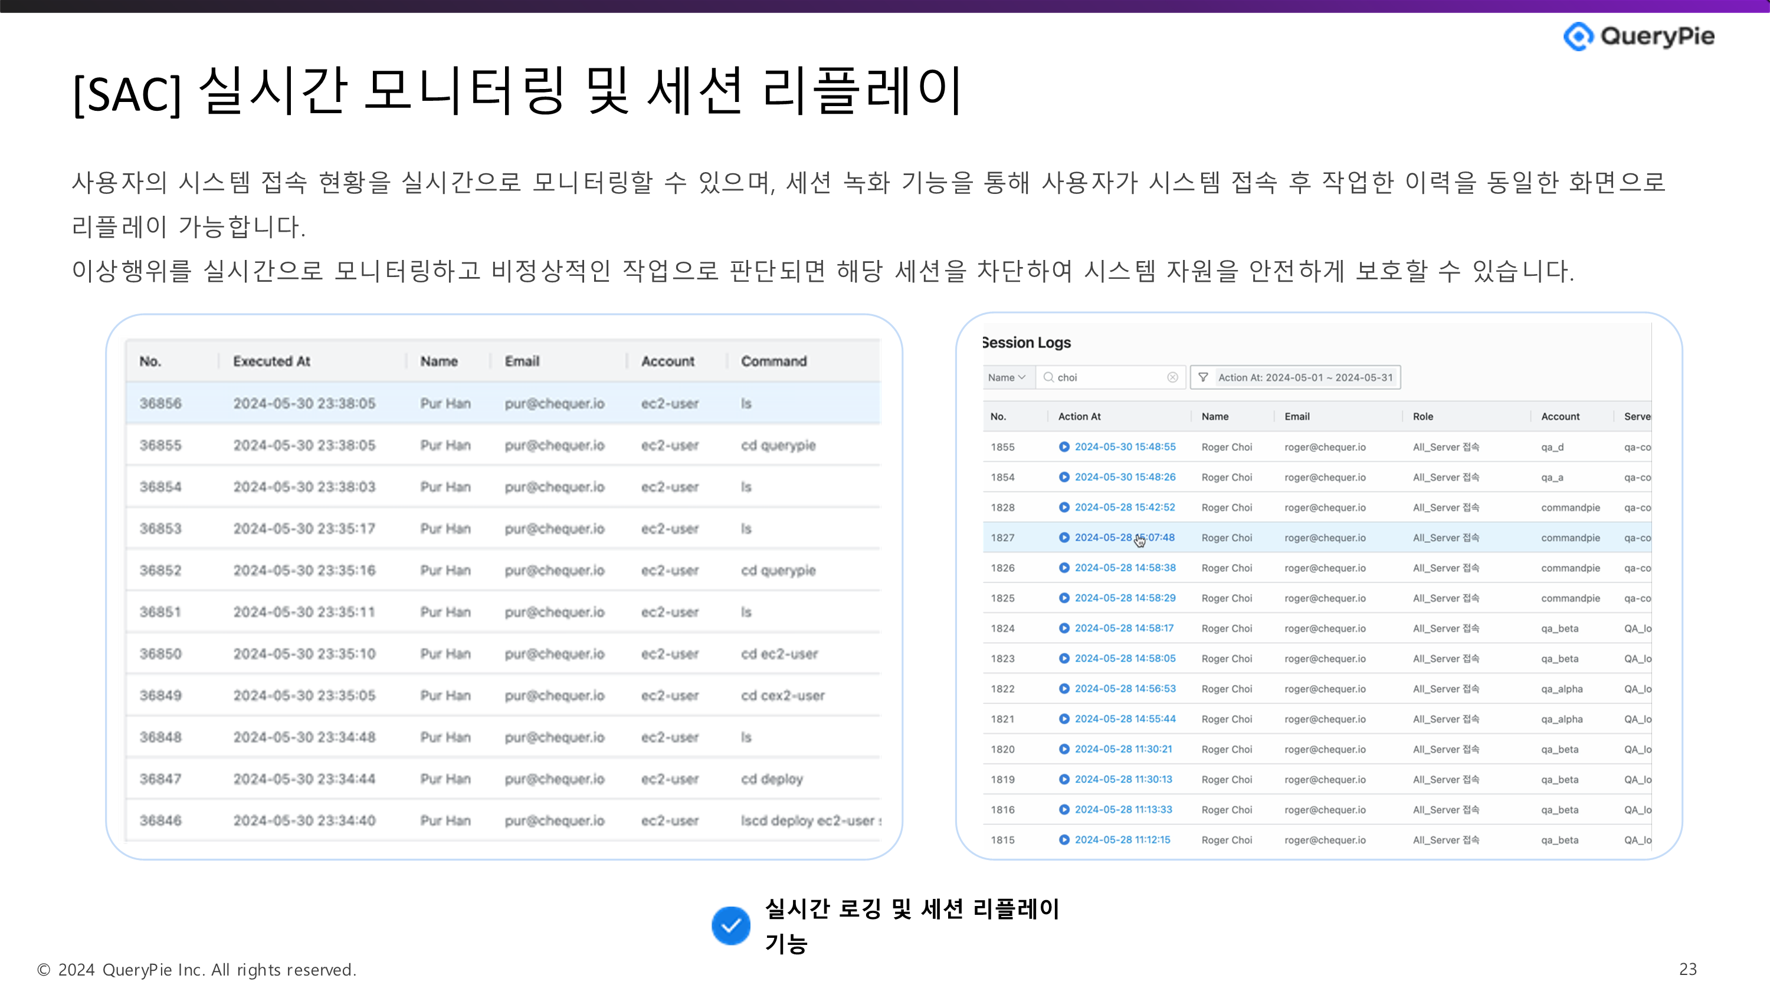Open session link 2024-05-28 14:56:53
1770x995 pixels.
(1125, 688)
